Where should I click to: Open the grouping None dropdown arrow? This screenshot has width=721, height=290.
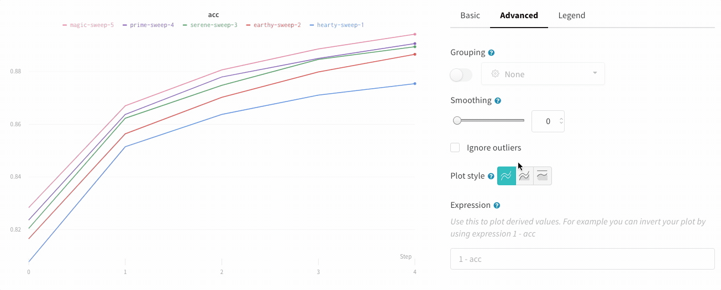coord(594,73)
